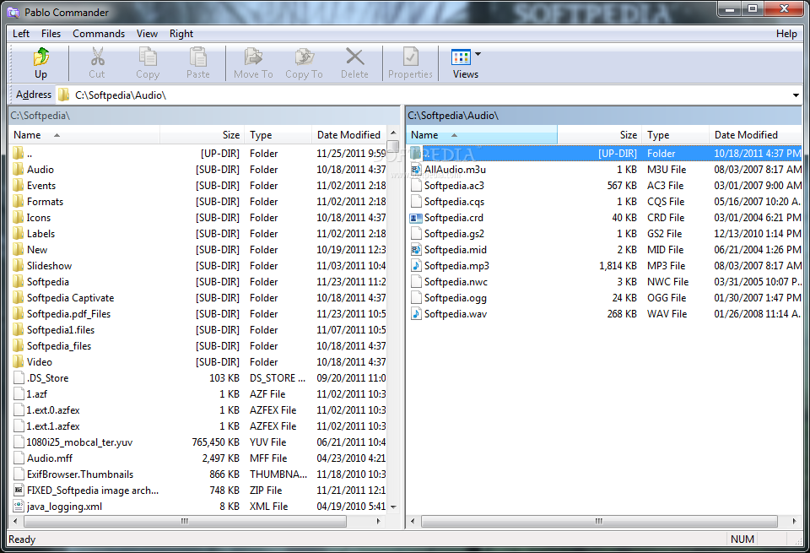The image size is (810, 553).
Task: Sort left pane by Date Modified
Action: pyautogui.click(x=349, y=135)
